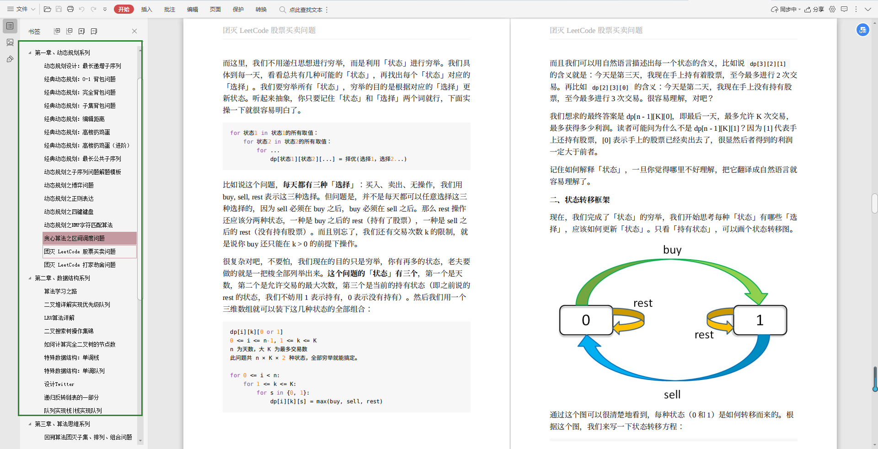Click the feedback chat bubble icon
The width and height of the screenshot is (878, 449).
(x=844, y=9)
